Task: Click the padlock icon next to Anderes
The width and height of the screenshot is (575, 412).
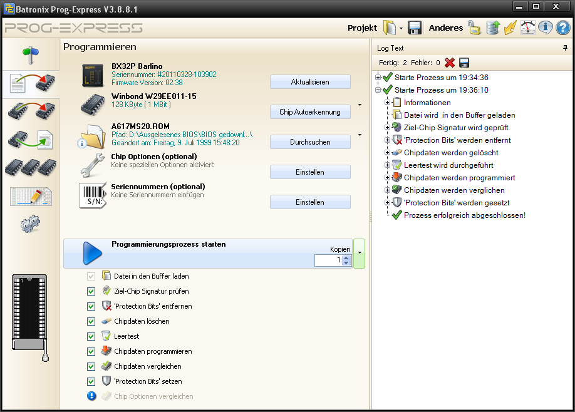Action: click(x=474, y=28)
